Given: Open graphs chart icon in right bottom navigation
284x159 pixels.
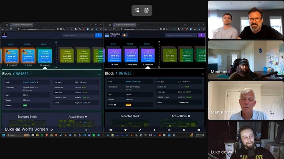Looking at the screenshot, I should pyautogui.click(x=169, y=130).
